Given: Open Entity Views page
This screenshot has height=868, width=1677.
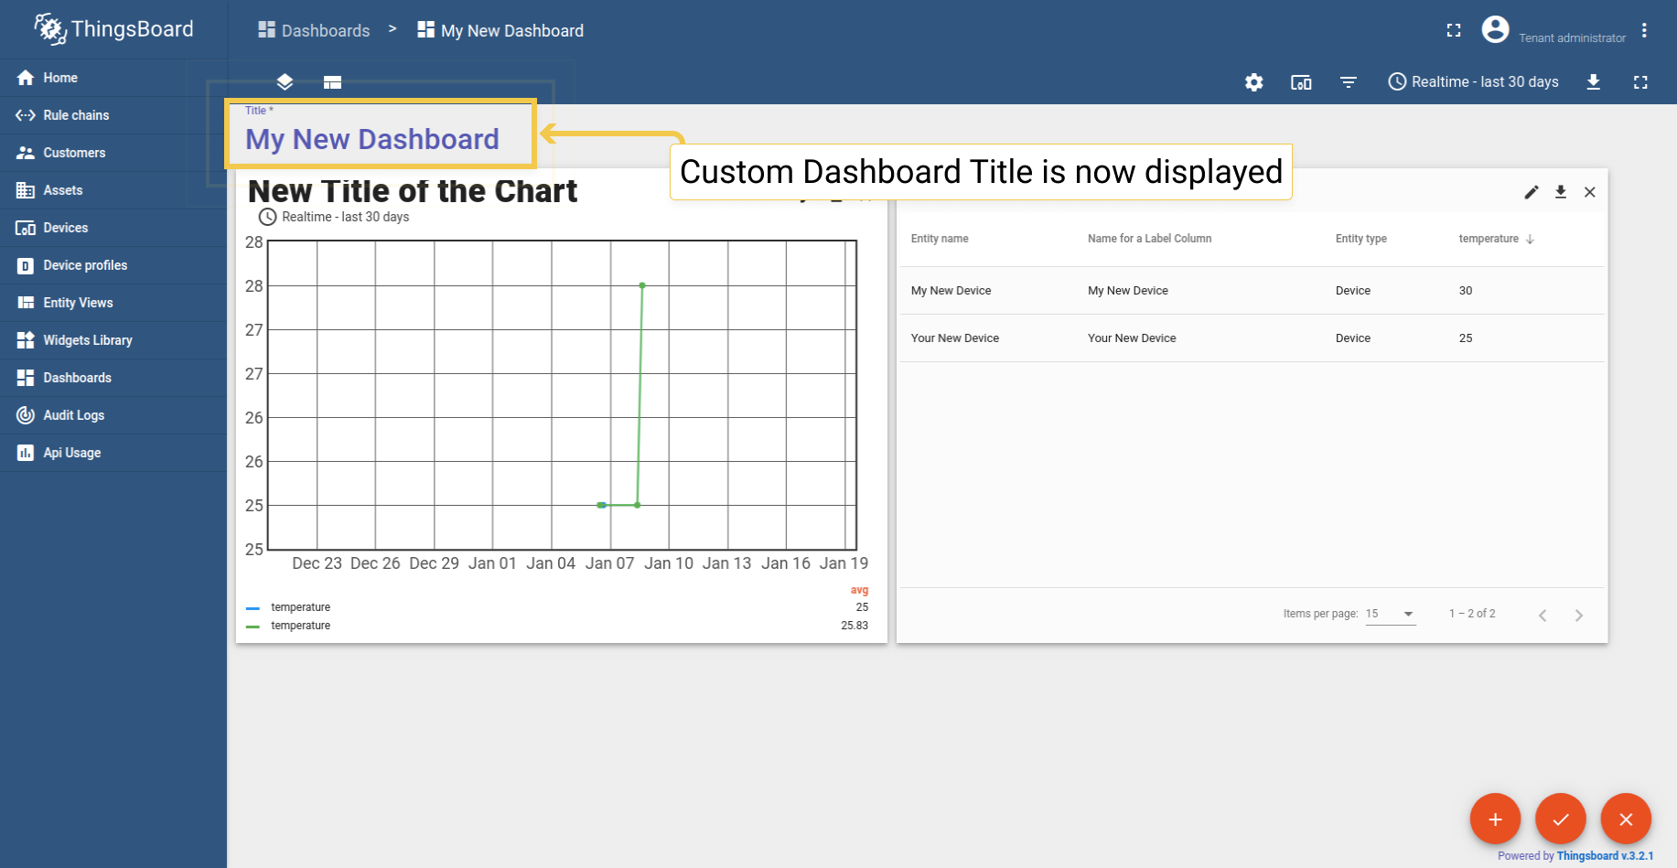Looking at the screenshot, I should (x=113, y=303).
